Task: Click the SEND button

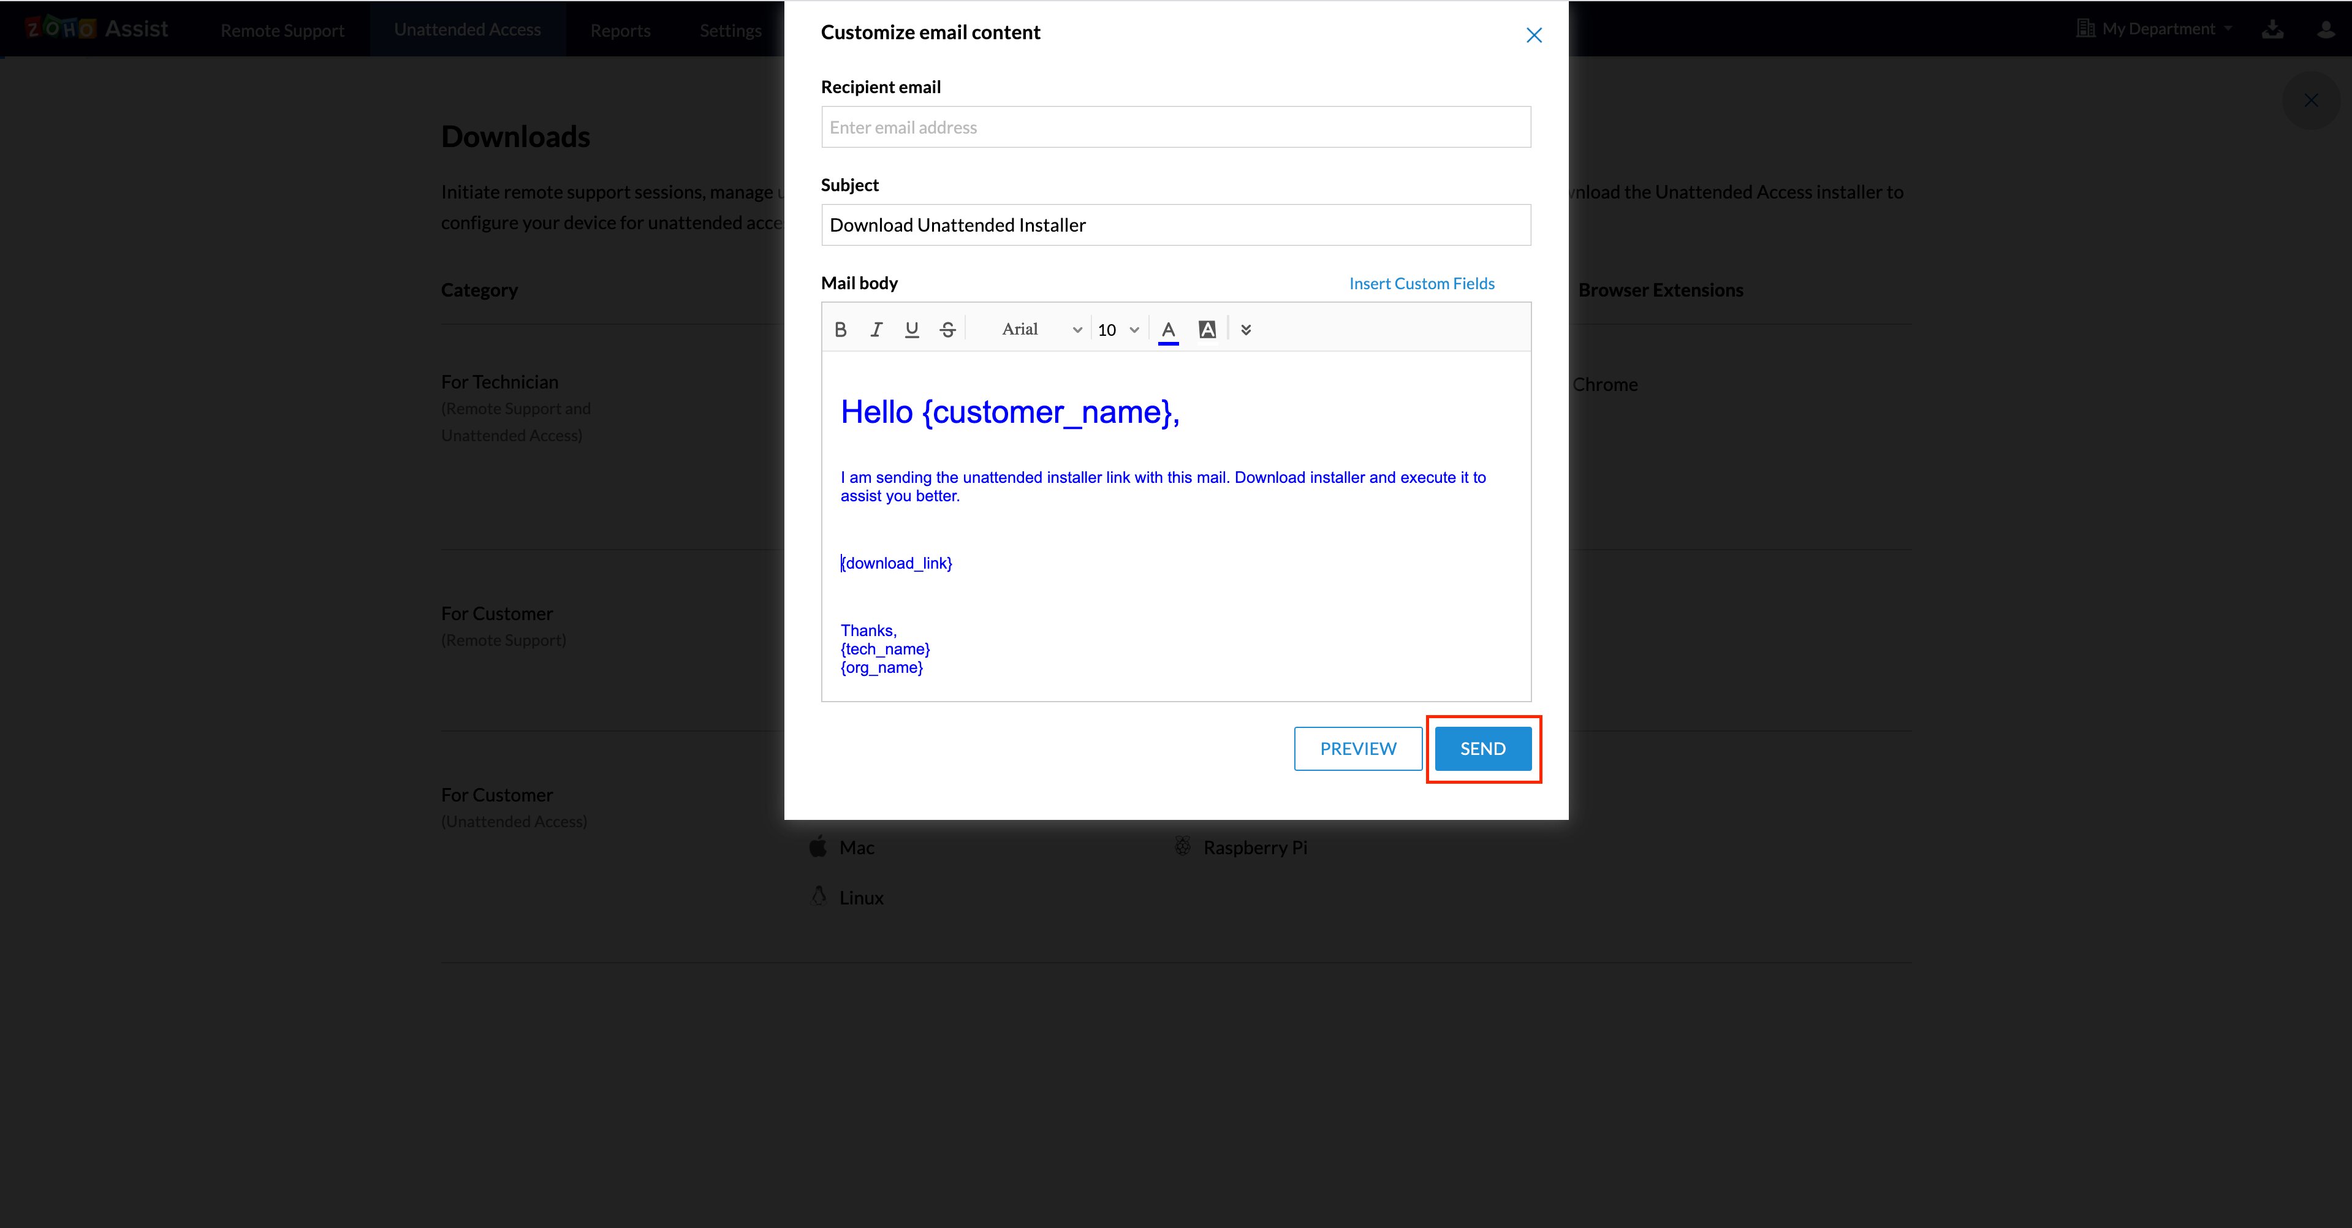Action: pyautogui.click(x=1482, y=748)
